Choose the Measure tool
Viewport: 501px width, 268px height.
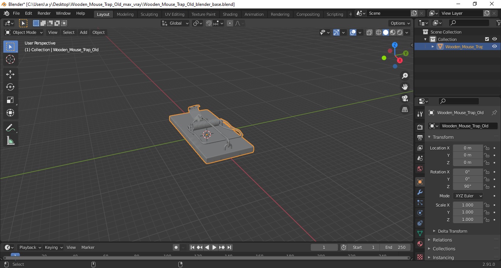pyautogui.click(x=10, y=141)
